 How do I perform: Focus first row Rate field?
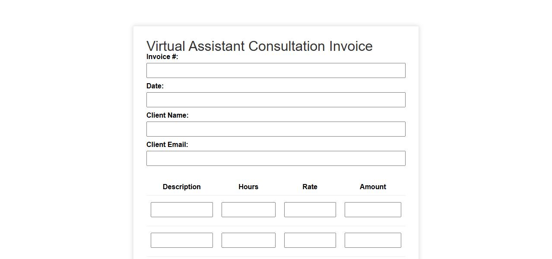tap(310, 209)
